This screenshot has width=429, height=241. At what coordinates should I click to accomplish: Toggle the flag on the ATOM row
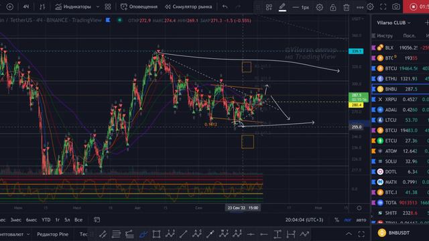(373, 151)
